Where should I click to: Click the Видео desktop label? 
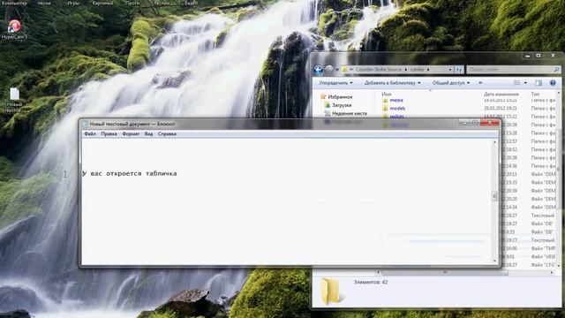click(x=191, y=3)
